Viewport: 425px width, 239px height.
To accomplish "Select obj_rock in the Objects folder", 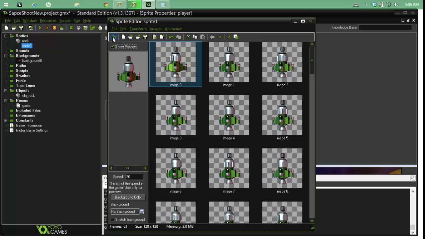I will pos(28,96).
